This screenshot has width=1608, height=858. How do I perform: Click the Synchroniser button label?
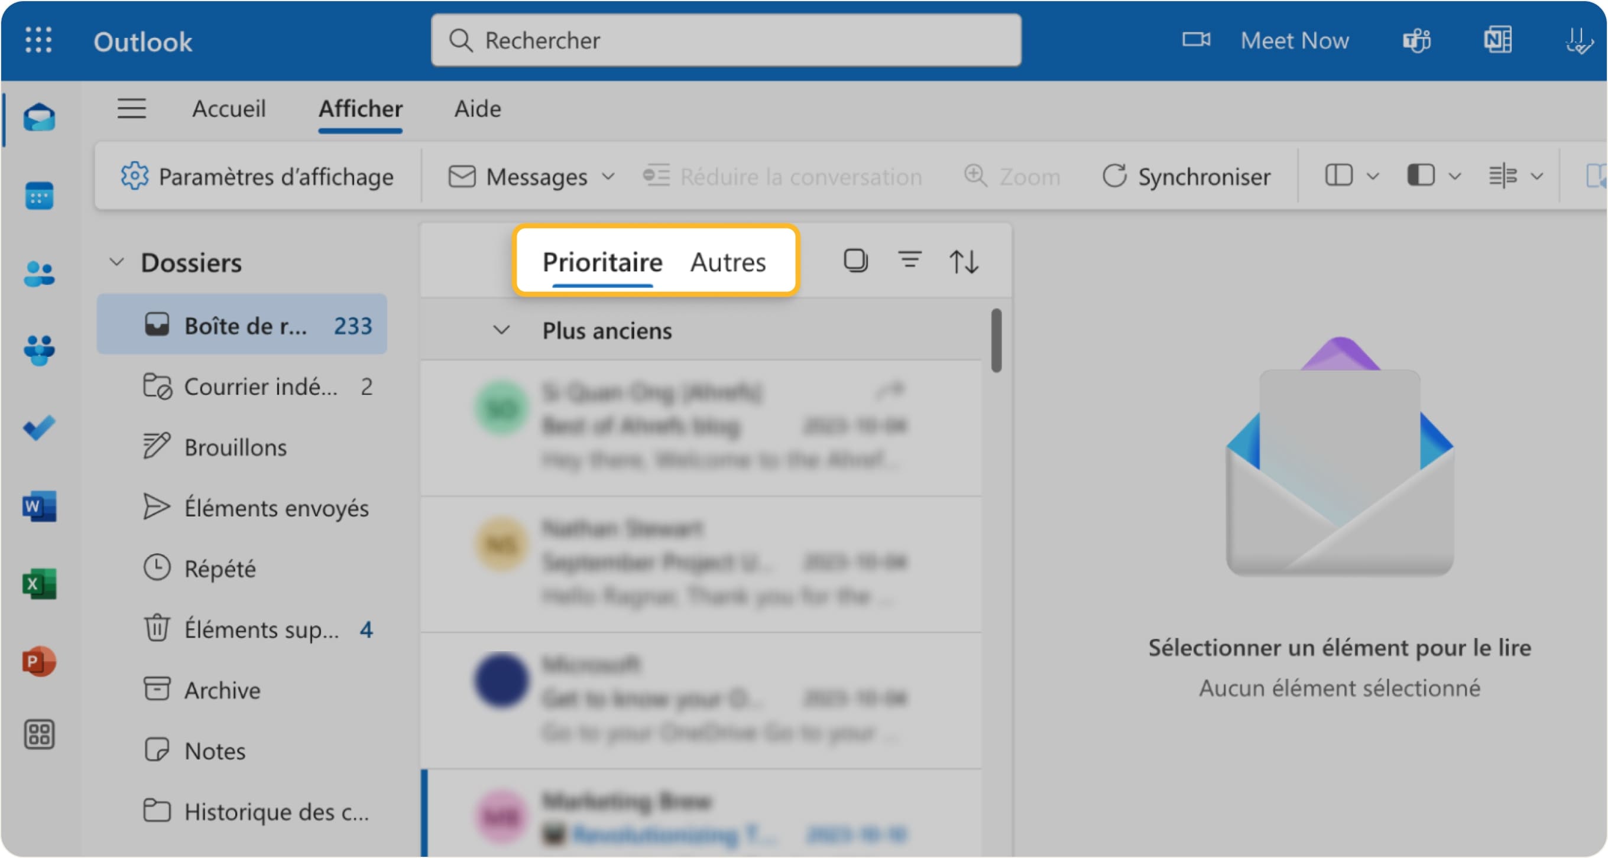[x=1204, y=177]
